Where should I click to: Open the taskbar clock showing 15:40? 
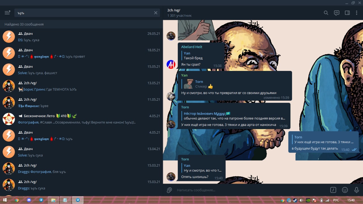(x=351, y=200)
